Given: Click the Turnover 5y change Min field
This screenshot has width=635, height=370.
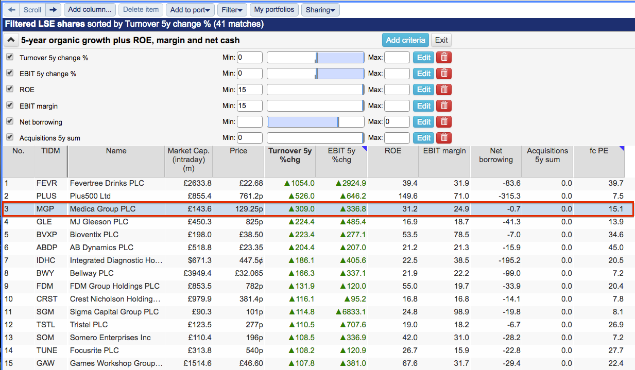Looking at the screenshot, I should 250,58.
